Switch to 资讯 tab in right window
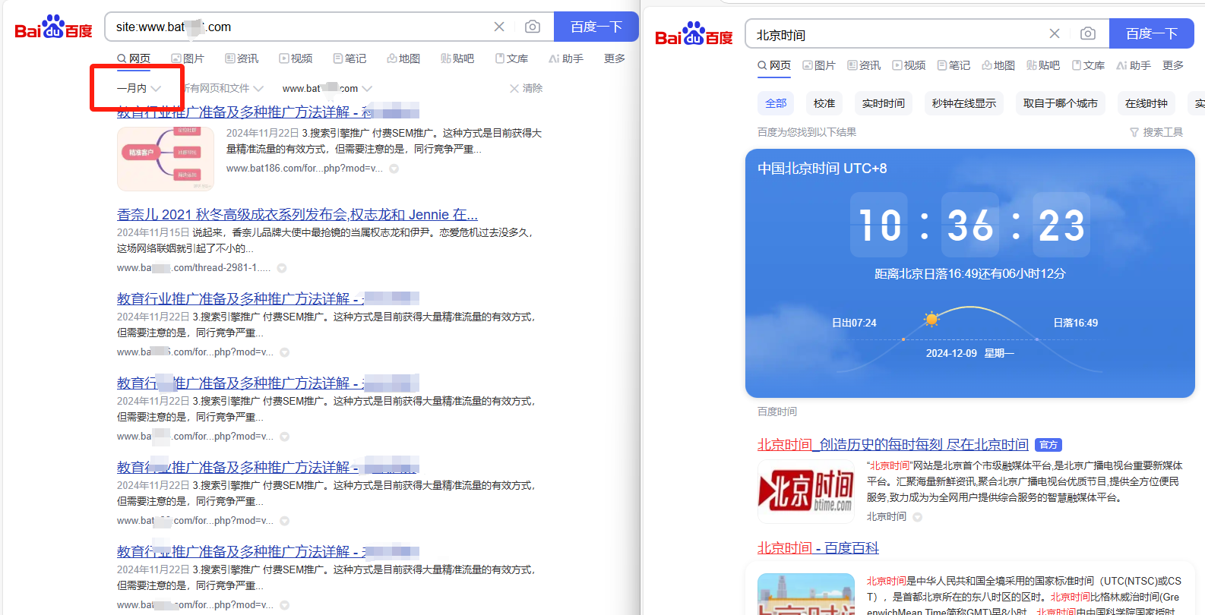1205x615 pixels. click(x=864, y=65)
